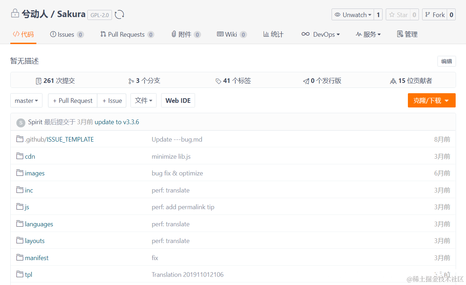Click the layouts folder icon
The image size is (466, 285).
point(20,240)
